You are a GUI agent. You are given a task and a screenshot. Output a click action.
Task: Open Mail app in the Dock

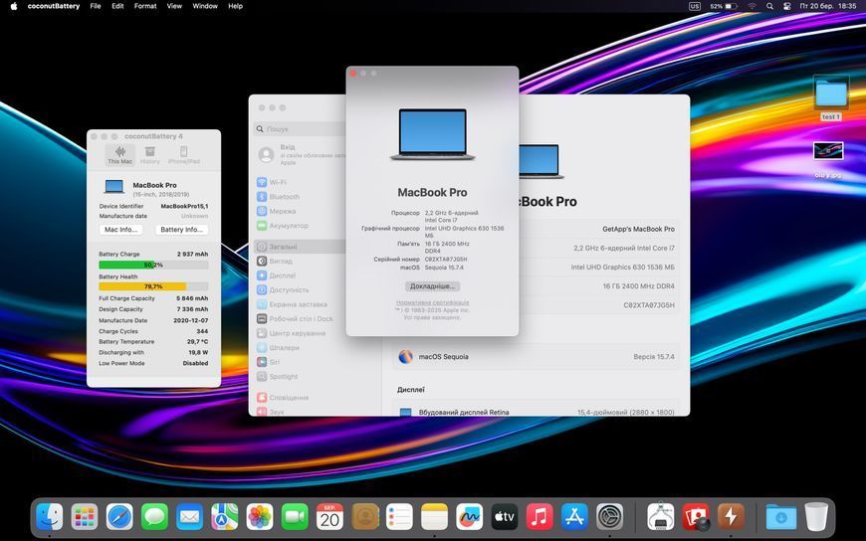(x=189, y=517)
